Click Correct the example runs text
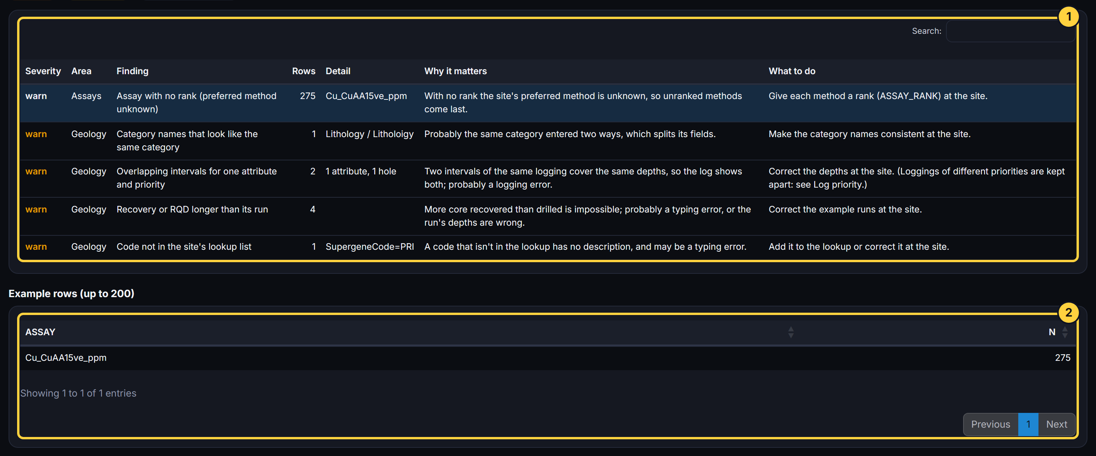Screen dimensions: 1096x456 click(845, 209)
